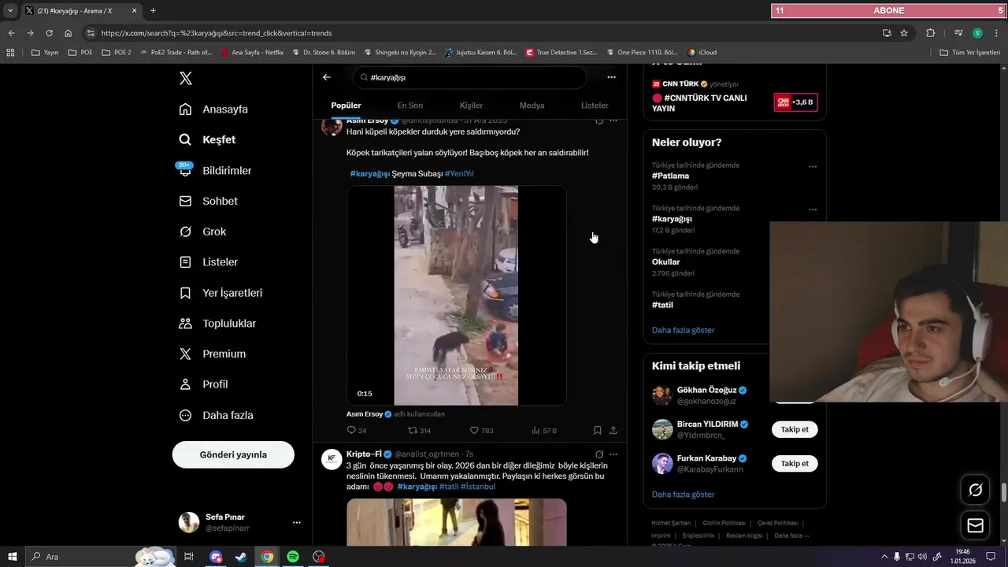This screenshot has width=1008, height=567.
Task: Open Chrome extensions puzzle icon
Action: [930, 33]
